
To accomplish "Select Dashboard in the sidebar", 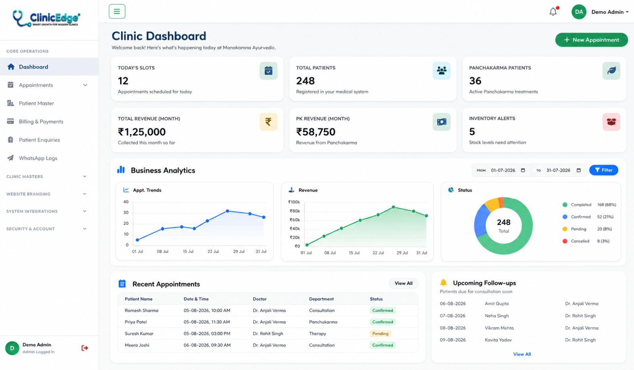I will click(x=49, y=67).
